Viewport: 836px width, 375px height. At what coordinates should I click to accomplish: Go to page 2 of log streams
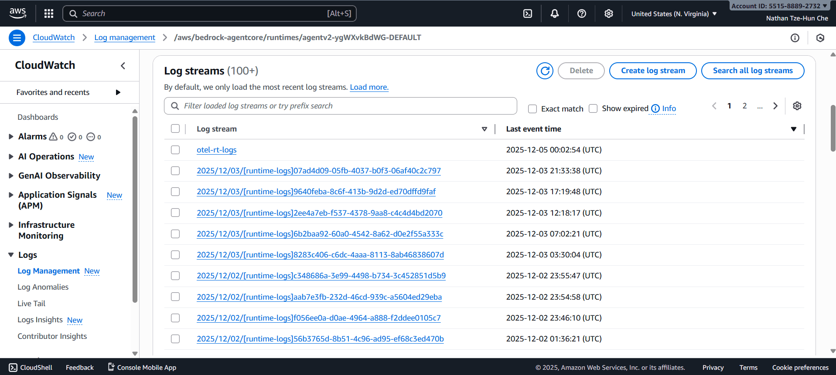pos(744,106)
